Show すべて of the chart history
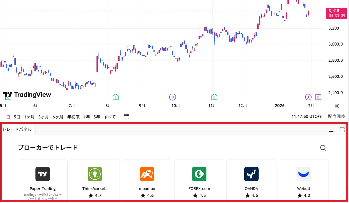The height and width of the screenshot is (203, 349). tap(110, 117)
